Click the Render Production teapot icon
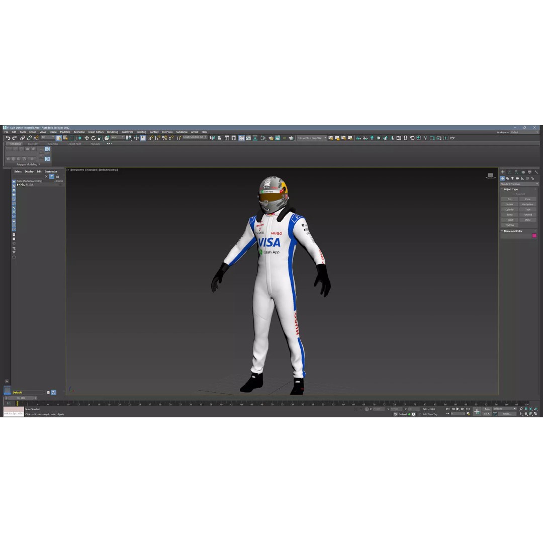Image resolution: width=543 pixels, height=543 pixels. pos(291,138)
